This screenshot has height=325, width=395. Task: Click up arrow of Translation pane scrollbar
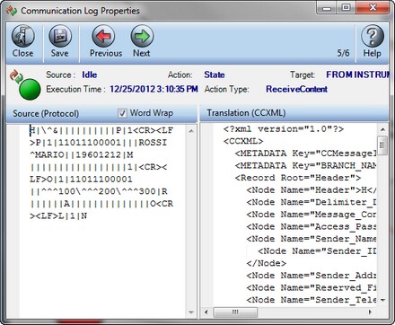(382, 129)
